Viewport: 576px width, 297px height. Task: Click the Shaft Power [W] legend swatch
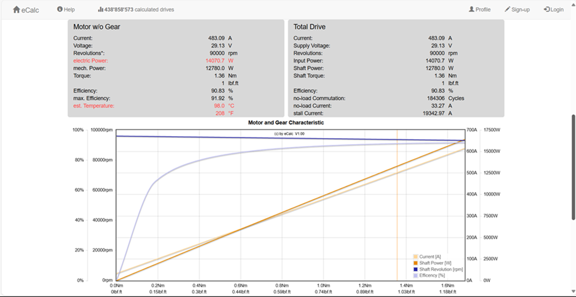click(415, 263)
